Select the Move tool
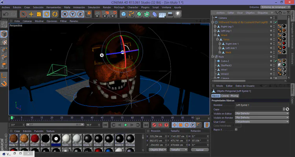The height and width of the screenshot is (157, 295). [x=31, y=14]
